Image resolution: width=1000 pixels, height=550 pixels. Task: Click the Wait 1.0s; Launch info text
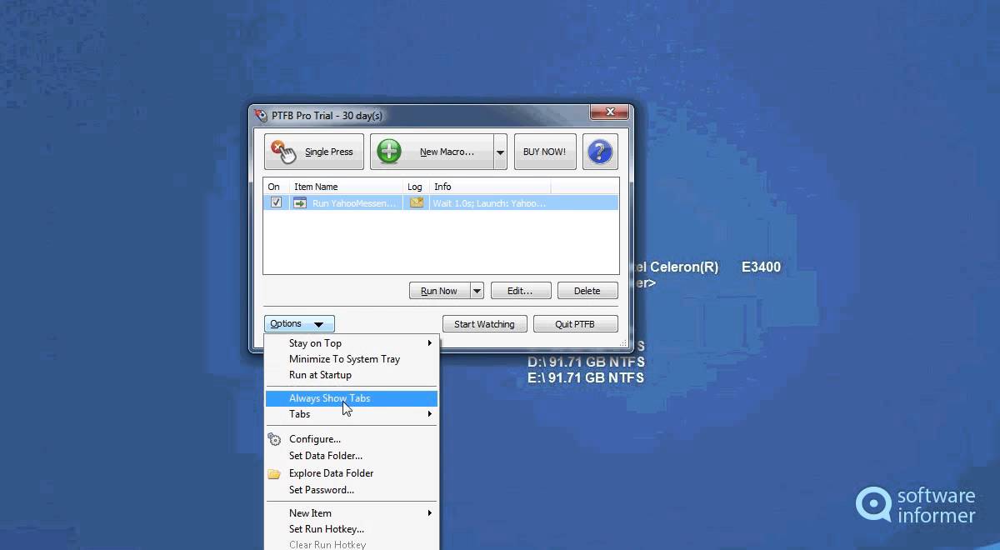490,203
